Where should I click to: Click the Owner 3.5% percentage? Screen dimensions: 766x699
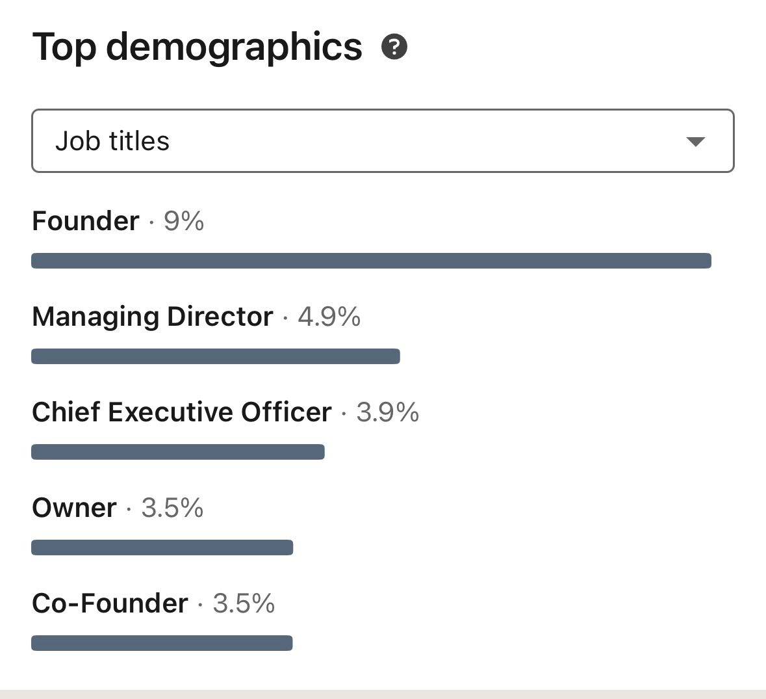coord(172,508)
